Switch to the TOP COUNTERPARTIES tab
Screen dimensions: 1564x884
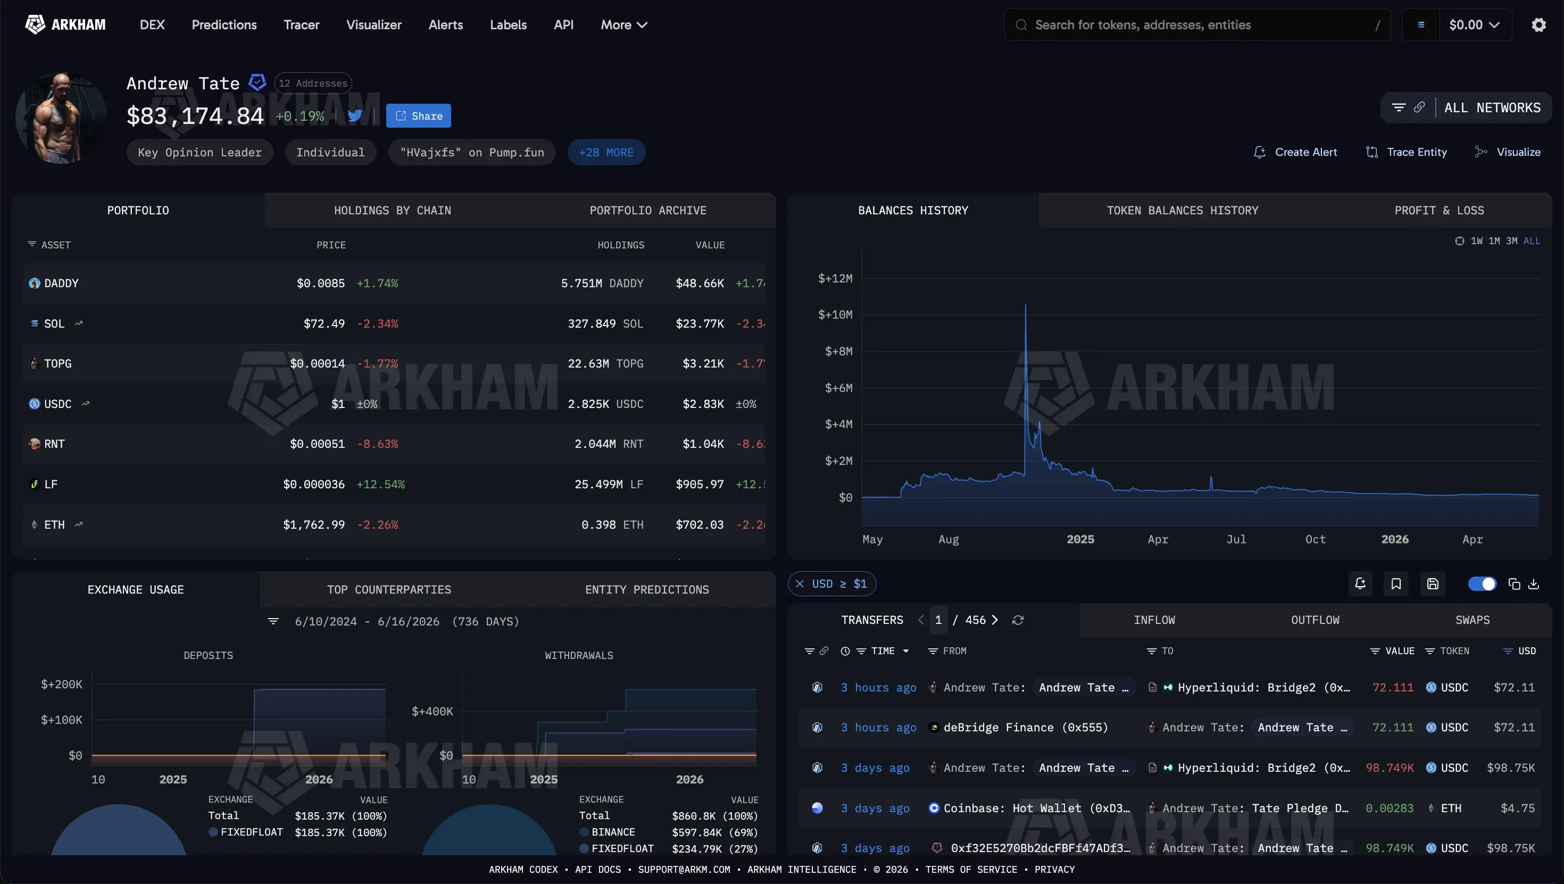click(x=388, y=589)
